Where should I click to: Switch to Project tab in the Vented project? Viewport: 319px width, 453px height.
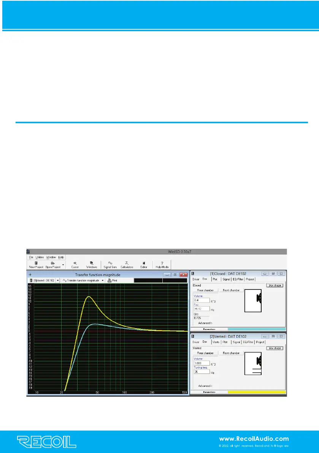tap(260, 342)
